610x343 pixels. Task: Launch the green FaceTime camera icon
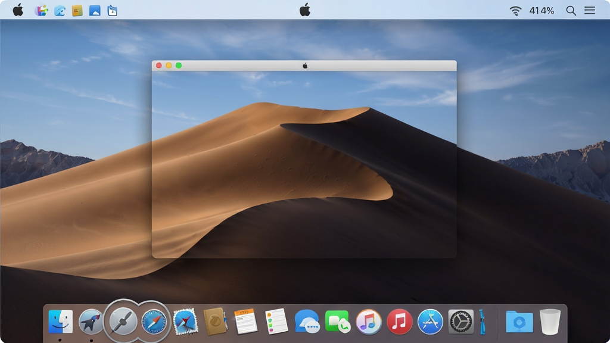pyautogui.click(x=337, y=322)
